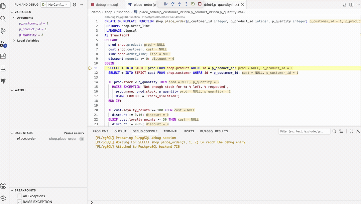361x204 pixels.
Task: Click the shop breadcrumb
Action: pyautogui.click(x=108, y=12)
